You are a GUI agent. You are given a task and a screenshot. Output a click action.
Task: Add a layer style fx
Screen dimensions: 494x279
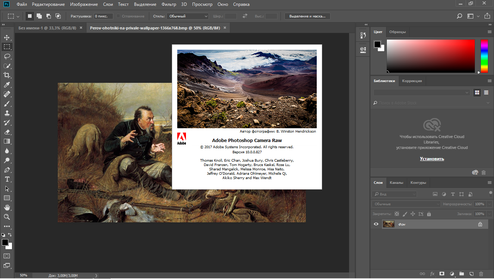432,274
